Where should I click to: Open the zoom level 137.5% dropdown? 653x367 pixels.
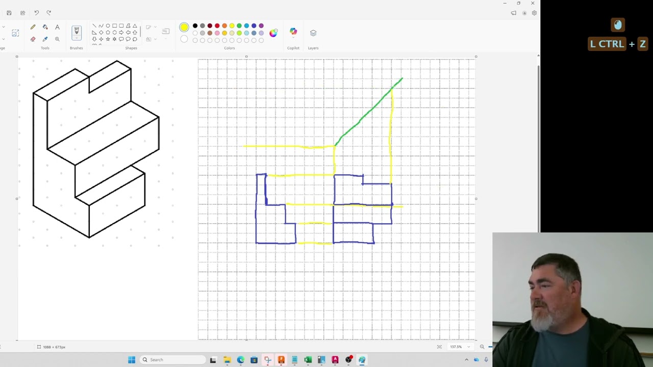pos(468,347)
